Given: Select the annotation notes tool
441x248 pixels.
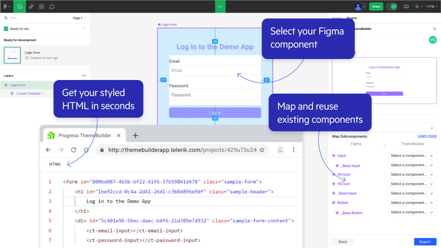Looking at the screenshot, I should (x=42, y=6).
